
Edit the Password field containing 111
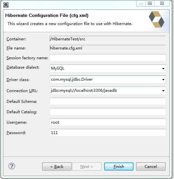click(x=108, y=133)
